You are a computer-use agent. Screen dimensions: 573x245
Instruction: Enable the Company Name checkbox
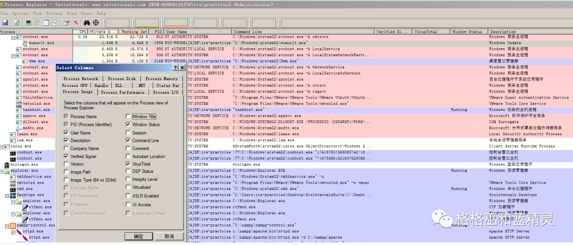click(66, 148)
